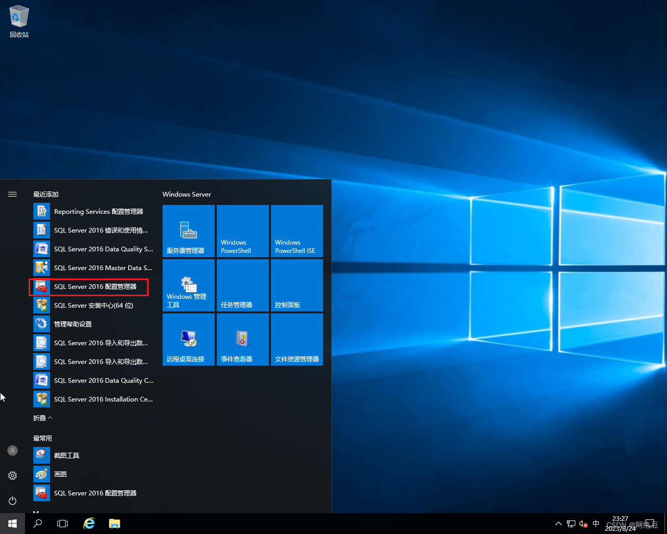Open Windows Administrative Tools tile

(189, 285)
